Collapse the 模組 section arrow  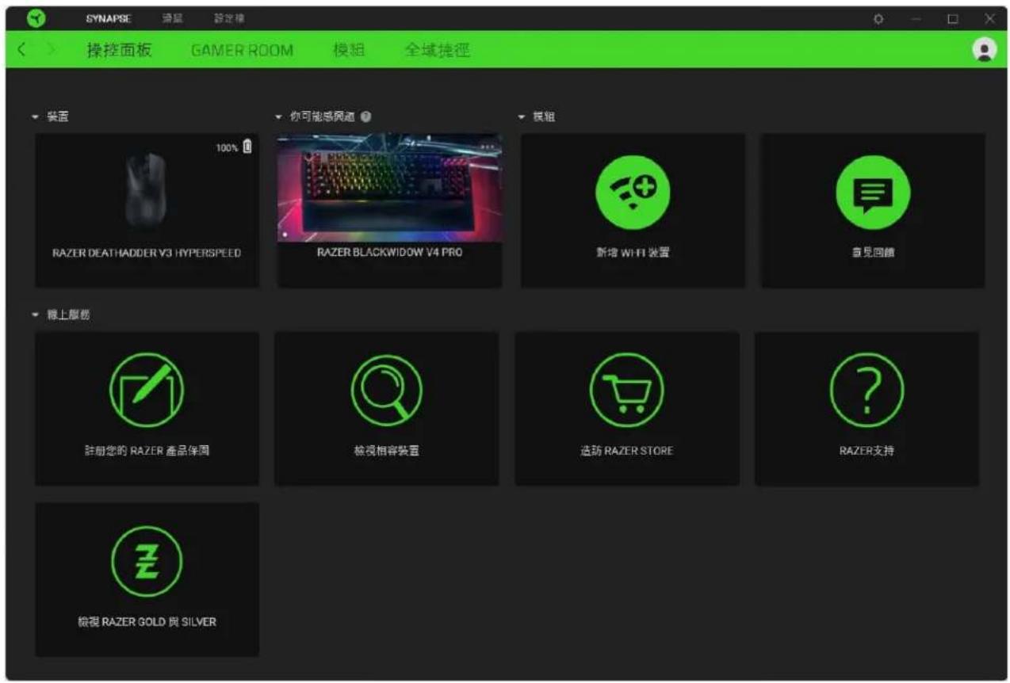(x=522, y=116)
